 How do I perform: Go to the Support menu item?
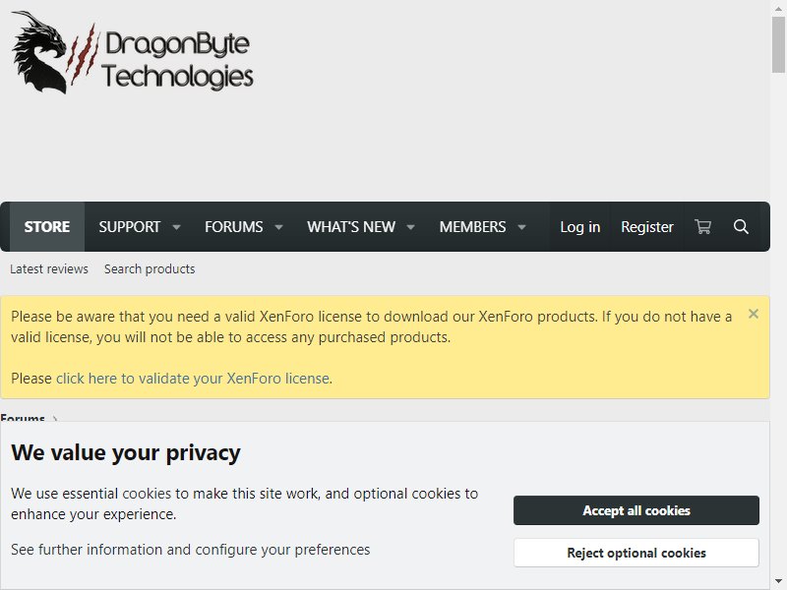coord(130,227)
